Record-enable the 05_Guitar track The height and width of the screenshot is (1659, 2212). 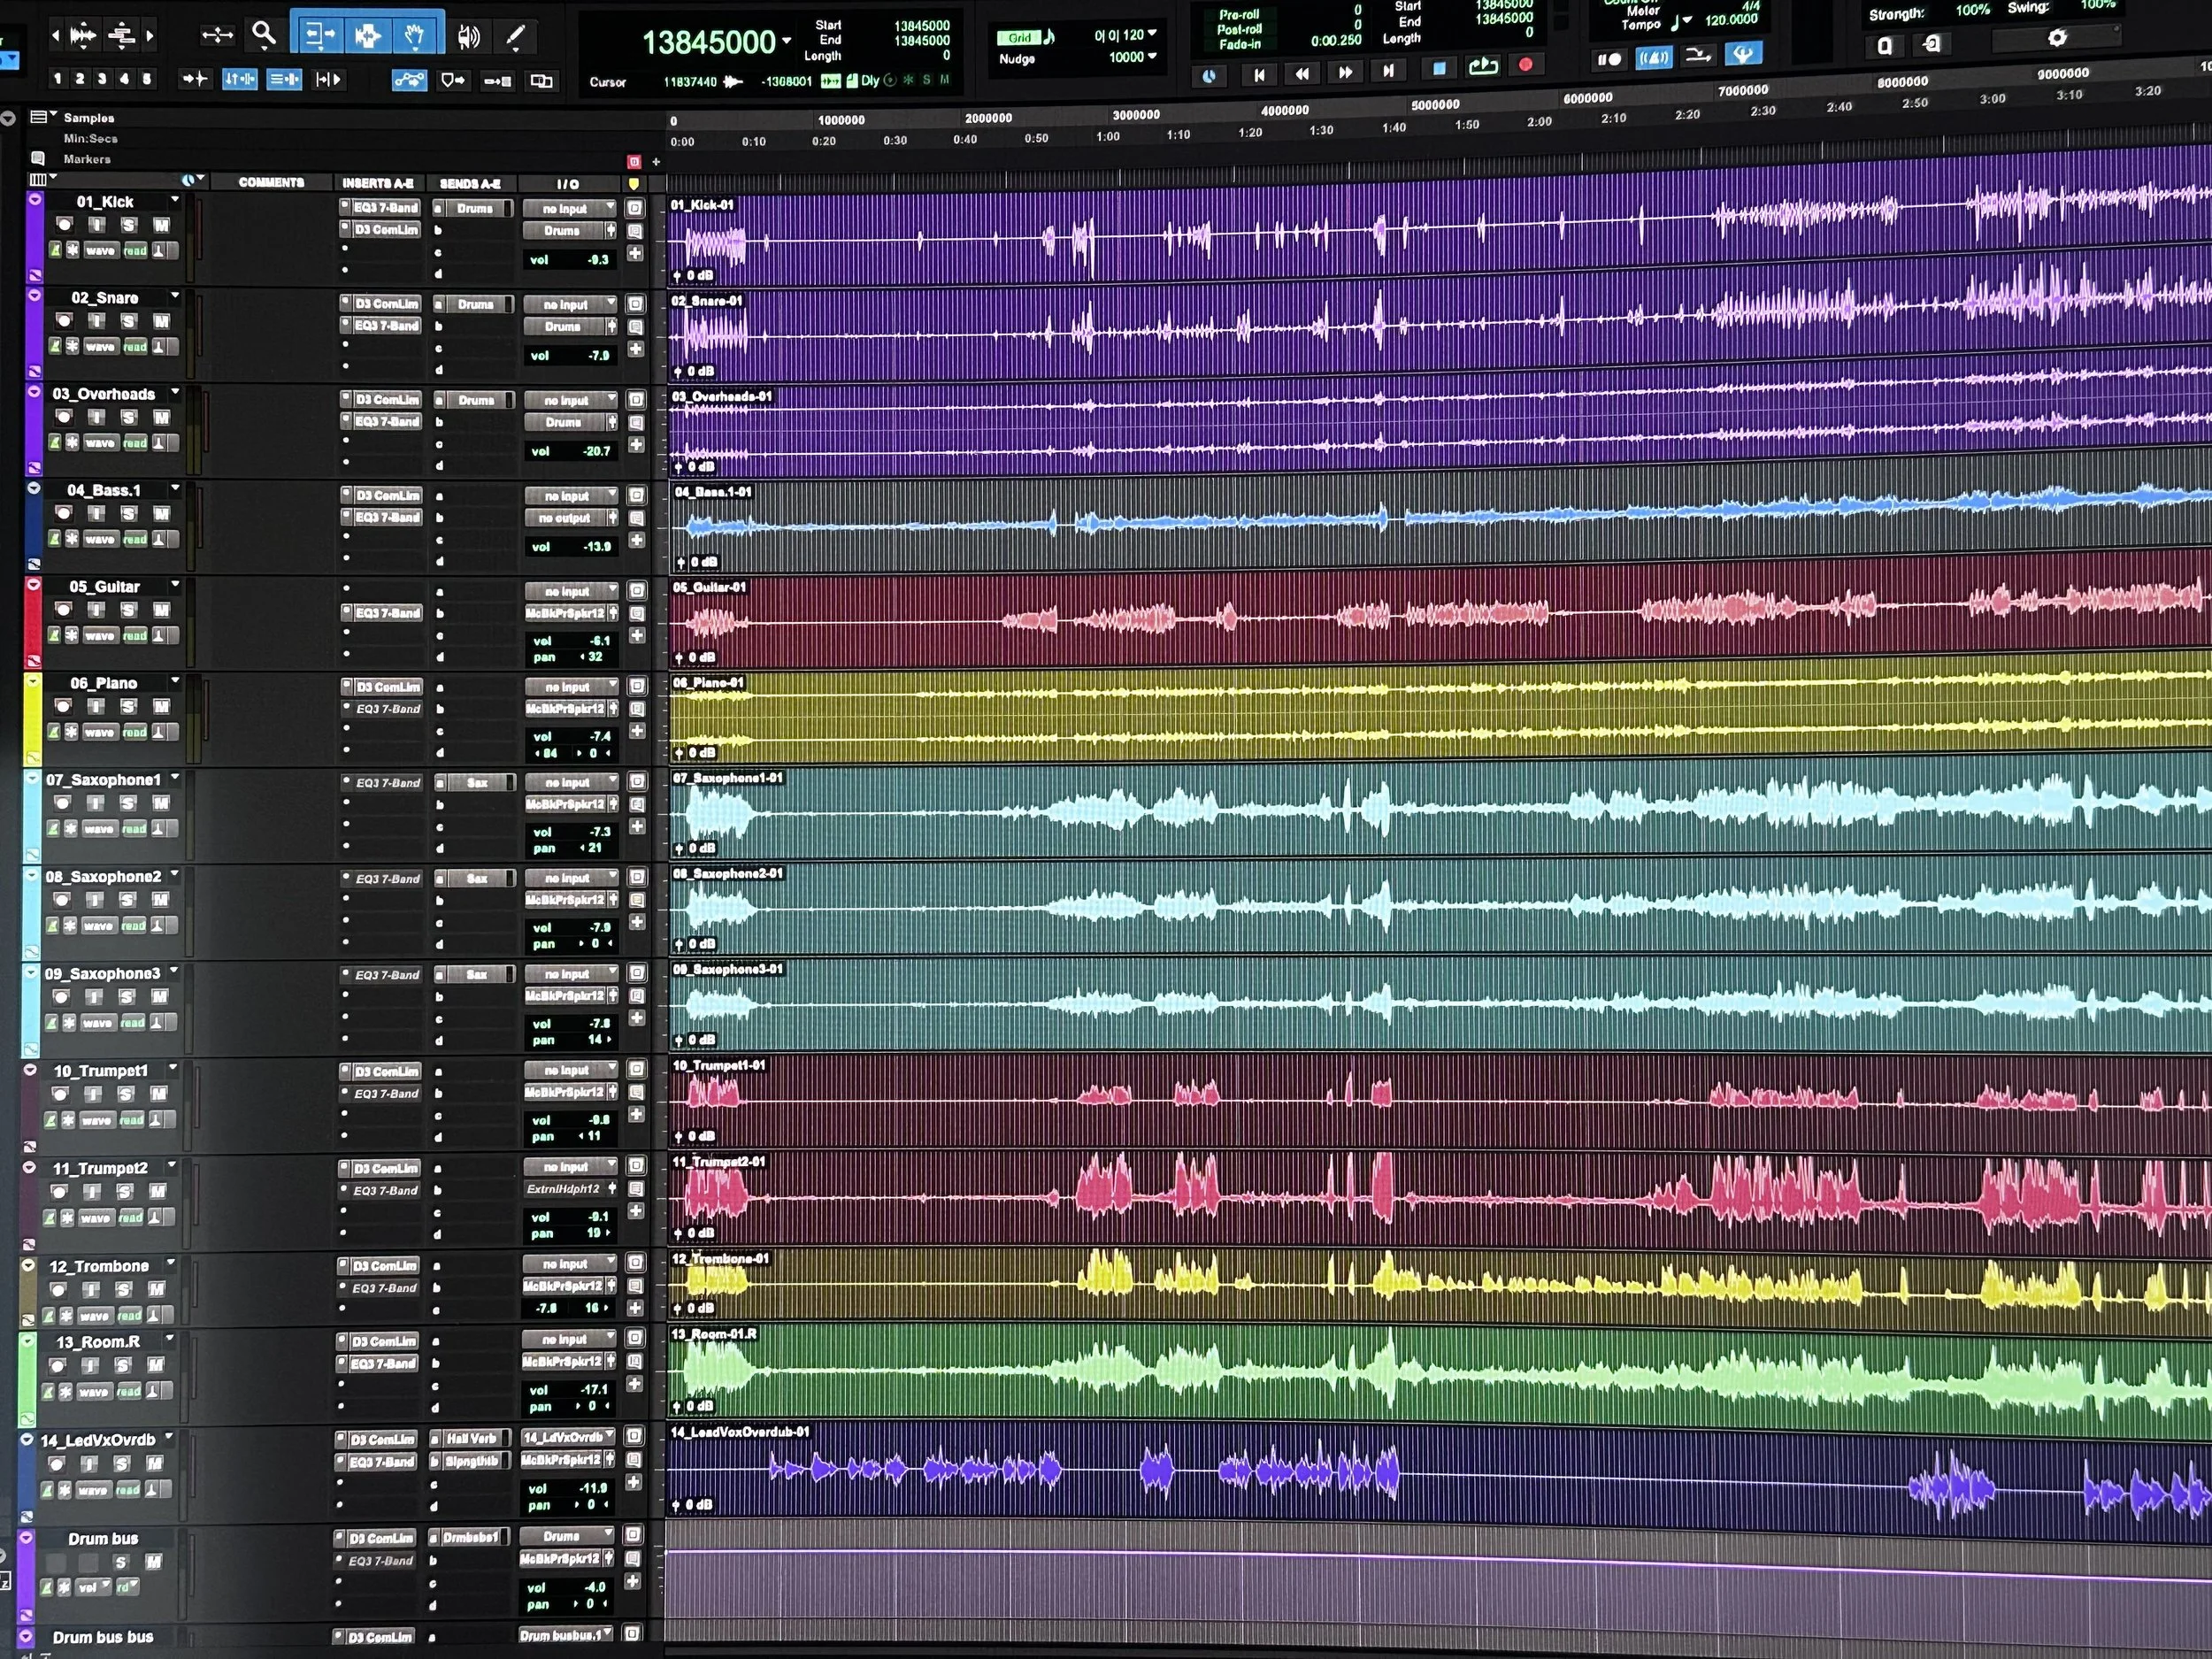(x=64, y=610)
